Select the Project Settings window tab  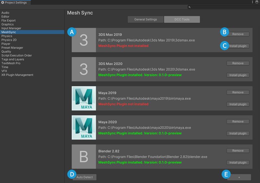[x=15, y=3]
